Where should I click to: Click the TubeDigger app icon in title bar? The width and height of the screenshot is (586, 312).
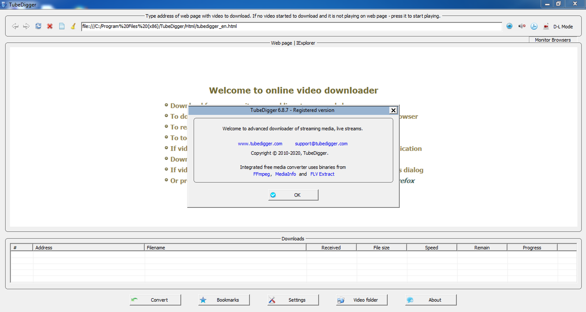(x=4, y=5)
